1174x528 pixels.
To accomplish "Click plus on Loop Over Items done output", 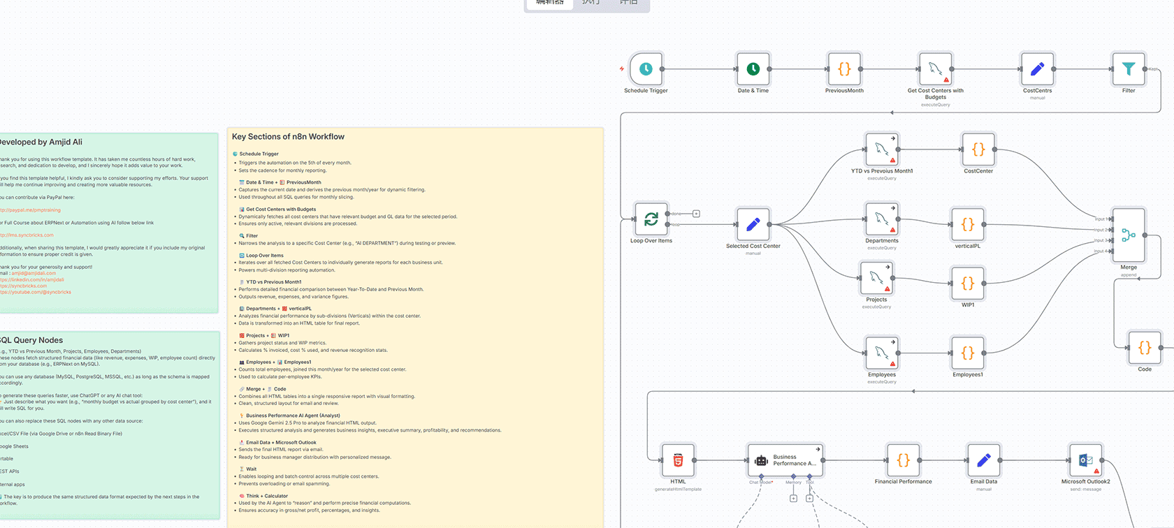I will point(696,214).
